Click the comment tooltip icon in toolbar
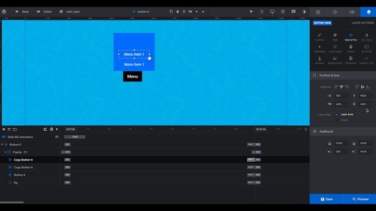 [x=294, y=12]
